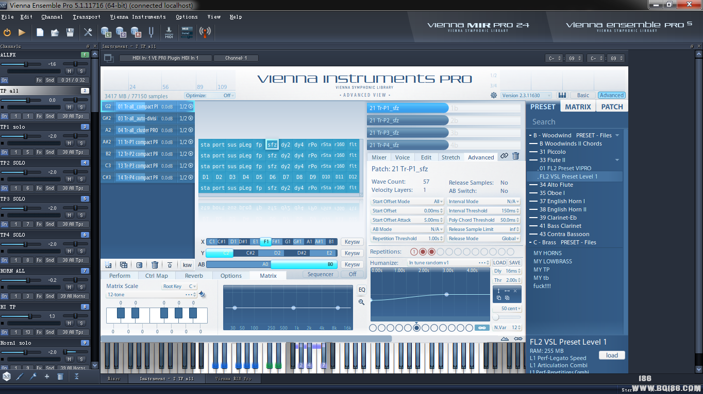
Task: Collapse the 33 Flute II tree entry
Action: pyautogui.click(x=617, y=160)
